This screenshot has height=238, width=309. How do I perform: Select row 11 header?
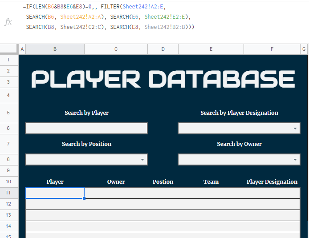tap(8, 193)
